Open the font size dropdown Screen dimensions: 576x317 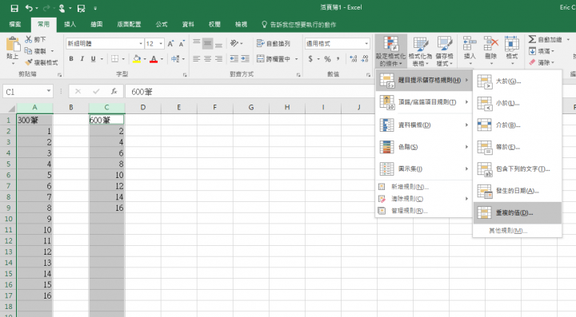161,44
